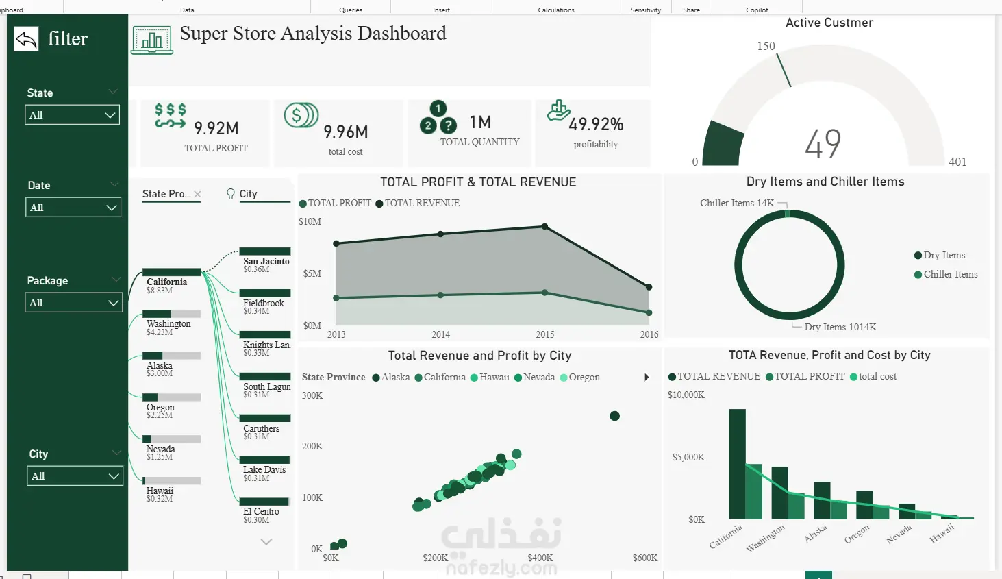Click the back arrow icon beside filter
This screenshot has height=579, width=1002.
pos(26,39)
